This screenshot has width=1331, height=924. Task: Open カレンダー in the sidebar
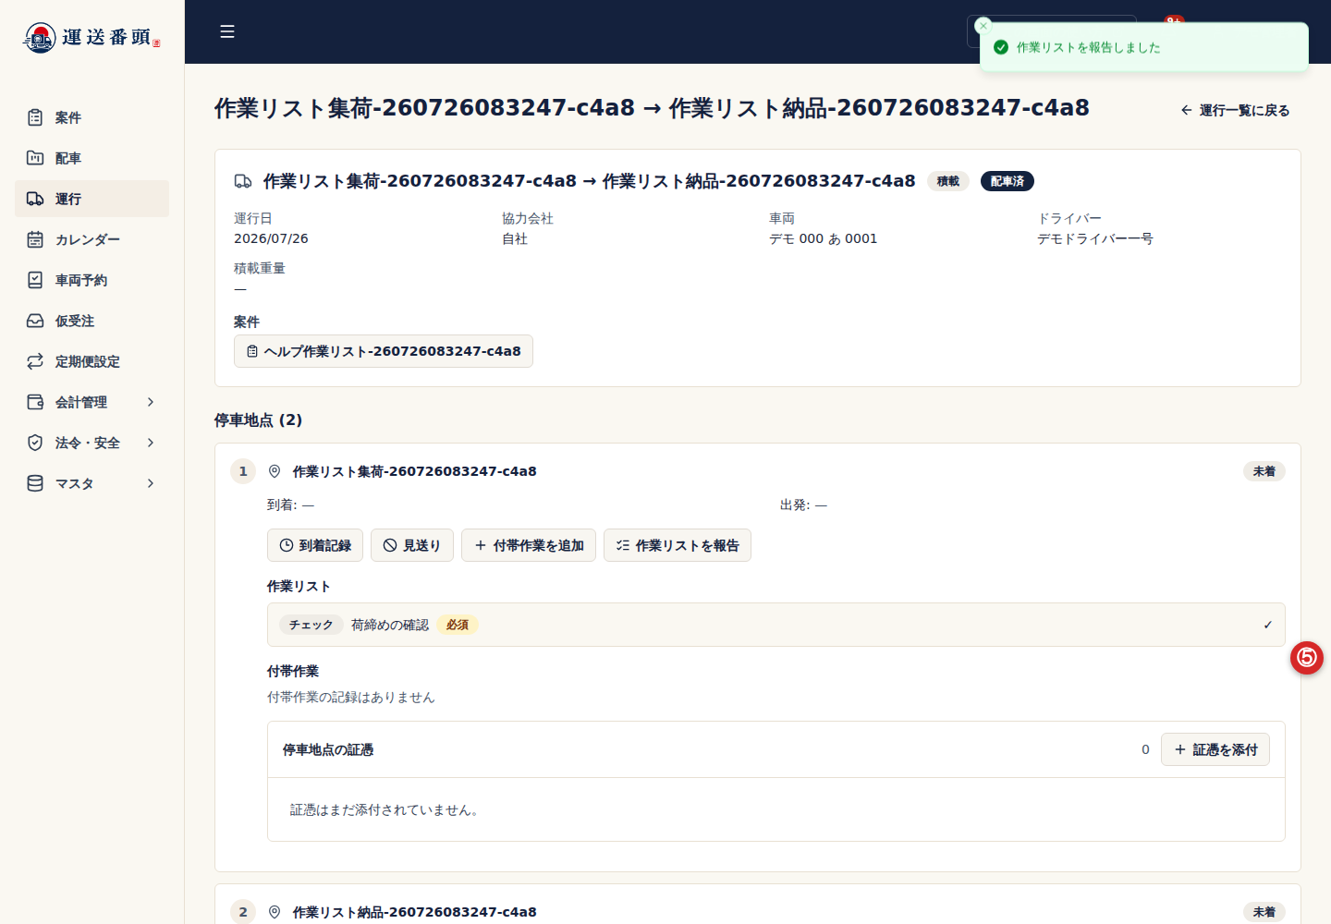[92, 239]
